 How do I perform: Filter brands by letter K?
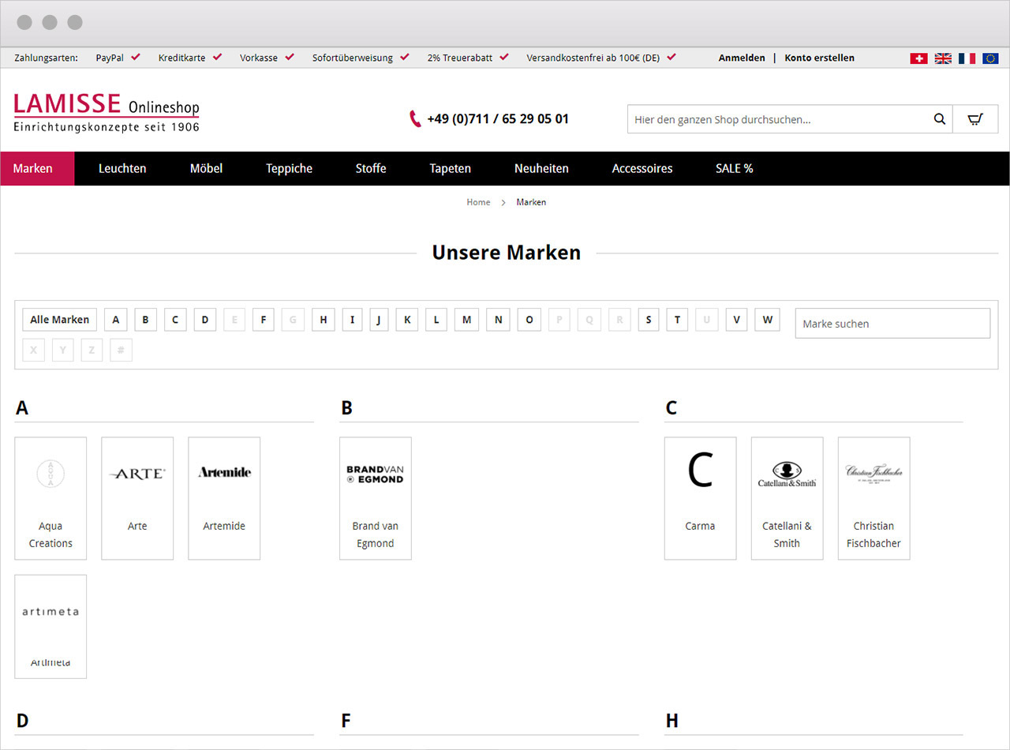407,320
